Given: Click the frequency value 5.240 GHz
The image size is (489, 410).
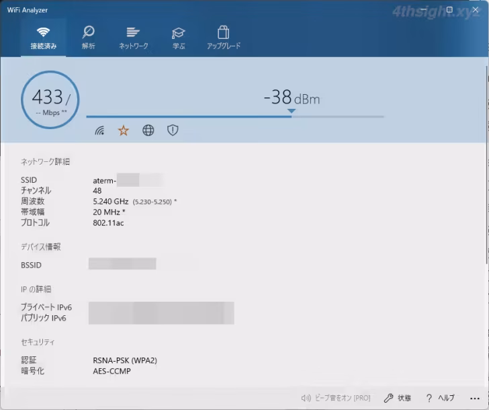Looking at the screenshot, I should [x=111, y=202].
